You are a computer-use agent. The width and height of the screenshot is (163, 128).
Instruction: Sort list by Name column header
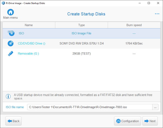29,25
